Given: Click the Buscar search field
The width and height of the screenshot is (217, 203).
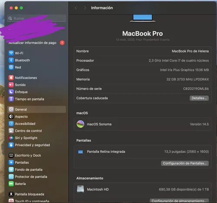Looking at the screenshot, I should click(x=36, y=18).
